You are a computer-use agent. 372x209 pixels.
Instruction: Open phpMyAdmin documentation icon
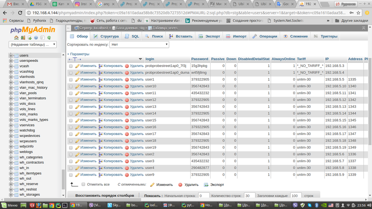point(36,38)
